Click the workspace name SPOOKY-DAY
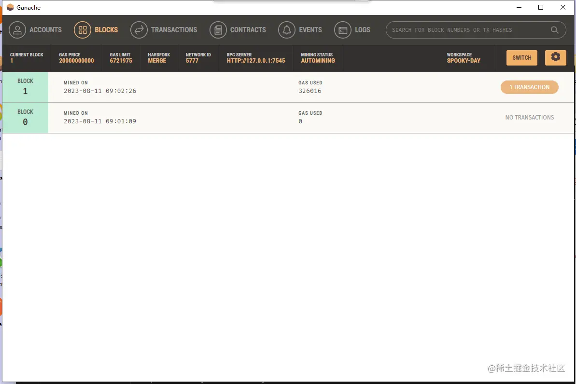Screen dimensions: 576x384 click(x=464, y=61)
